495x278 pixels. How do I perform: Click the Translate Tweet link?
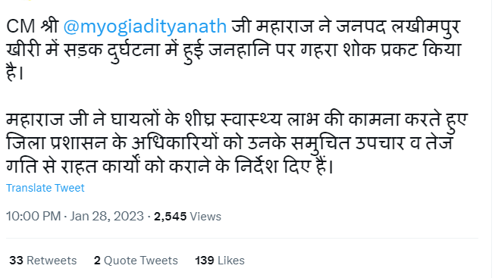coord(45,188)
